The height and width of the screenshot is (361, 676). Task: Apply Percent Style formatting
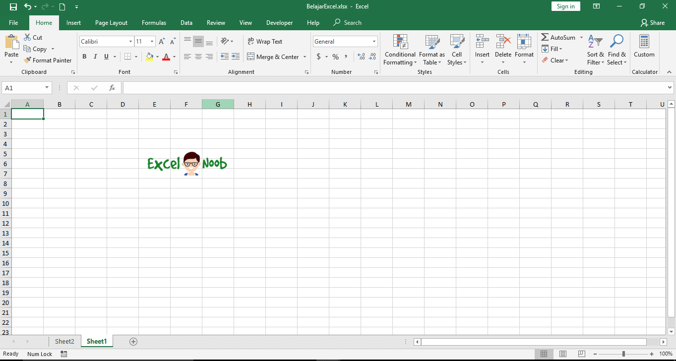click(335, 57)
